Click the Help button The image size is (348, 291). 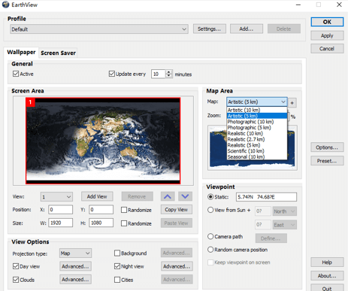[x=327, y=262]
